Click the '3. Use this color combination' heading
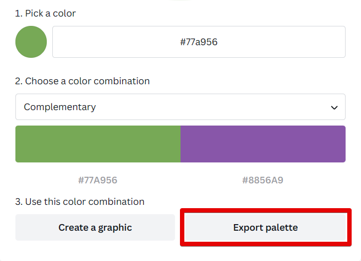The height and width of the screenshot is (261, 361). (x=79, y=202)
